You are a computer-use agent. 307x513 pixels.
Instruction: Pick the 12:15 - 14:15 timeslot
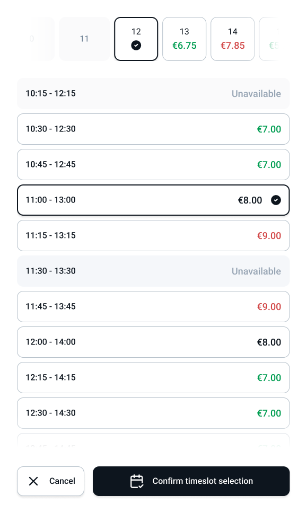coord(153,377)
